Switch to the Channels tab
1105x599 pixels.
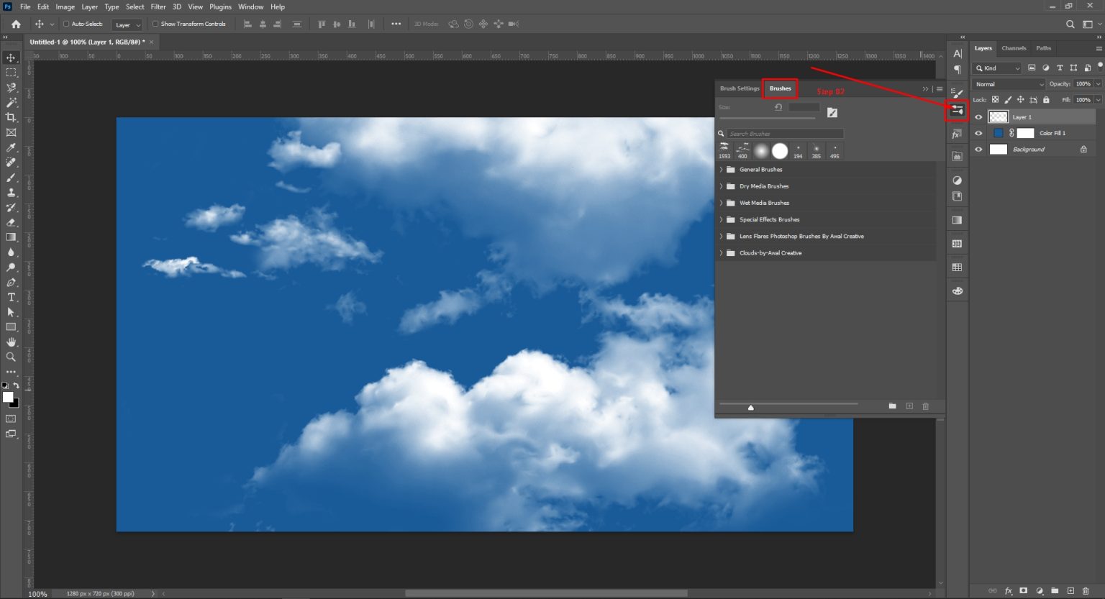click(x=1014, y=48)
